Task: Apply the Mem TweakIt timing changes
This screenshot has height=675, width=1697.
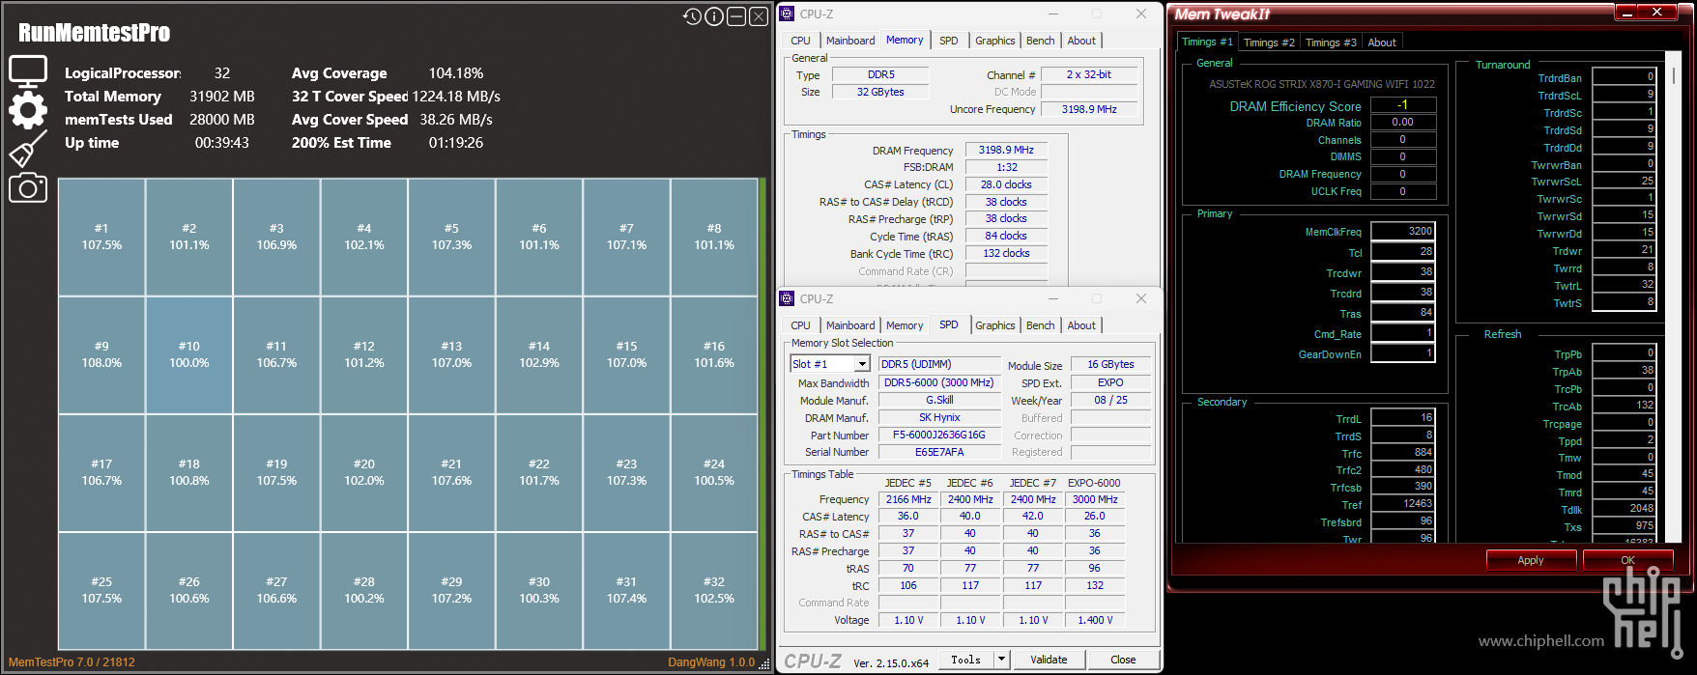Action: [1531, 560]
